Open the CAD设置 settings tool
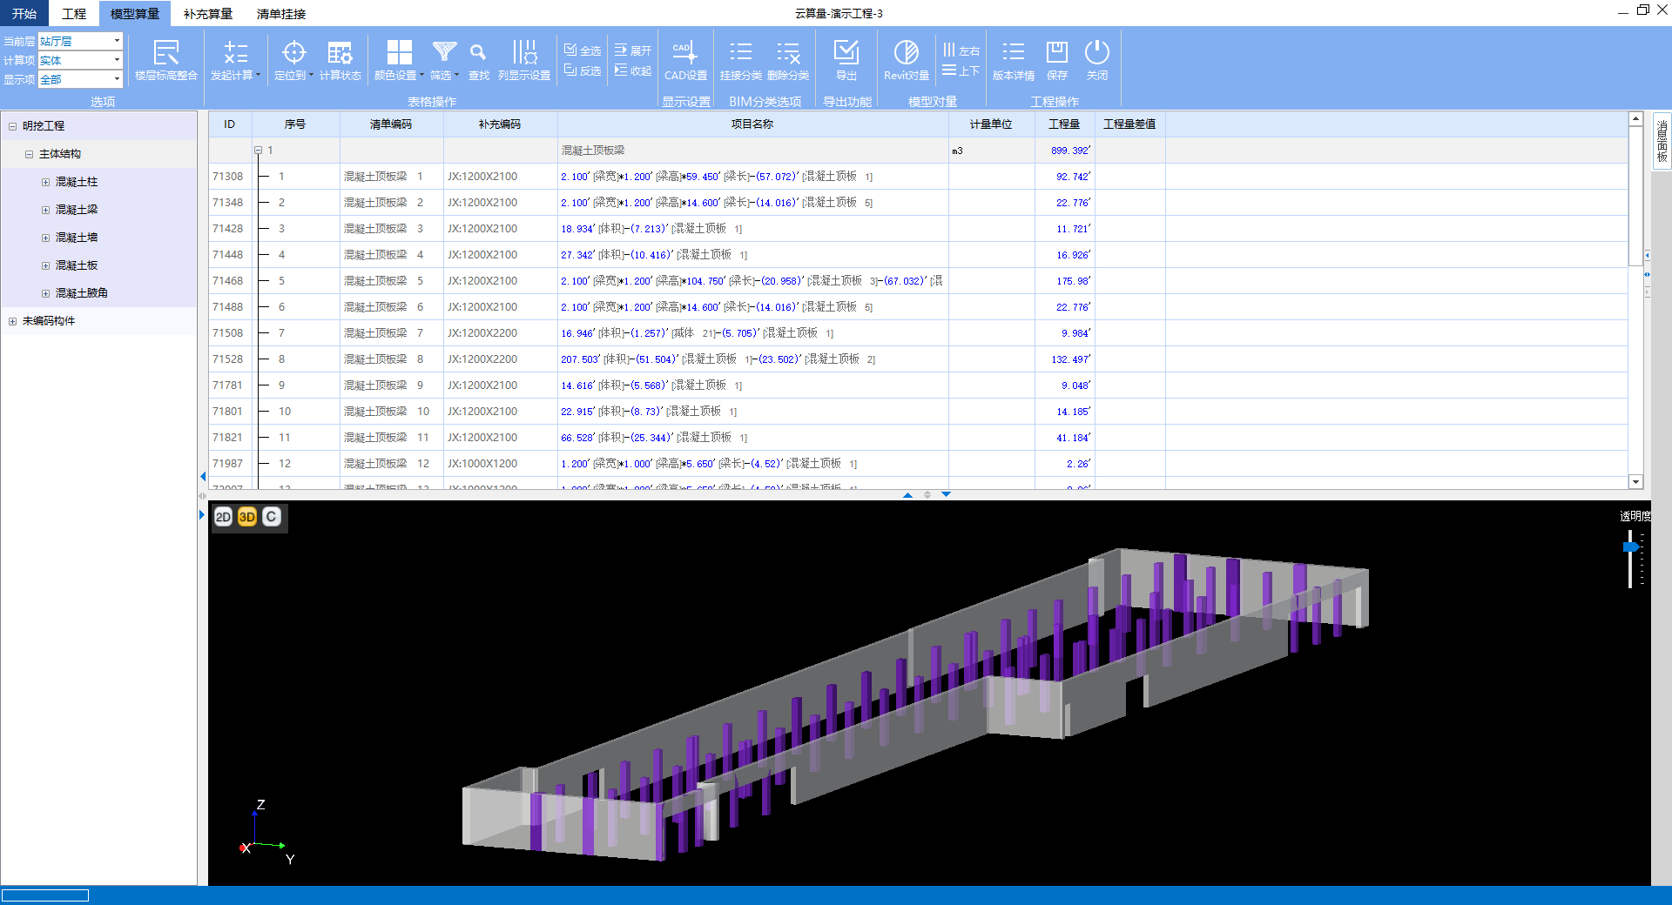Viewport: 1672px width, 905px height. coord(685,59)
